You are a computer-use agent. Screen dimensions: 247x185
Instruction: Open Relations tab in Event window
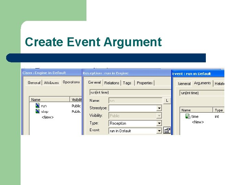tap(219, 84)
